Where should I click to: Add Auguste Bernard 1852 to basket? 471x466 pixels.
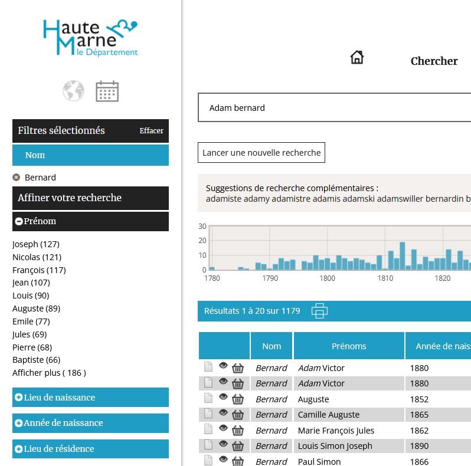238,399
